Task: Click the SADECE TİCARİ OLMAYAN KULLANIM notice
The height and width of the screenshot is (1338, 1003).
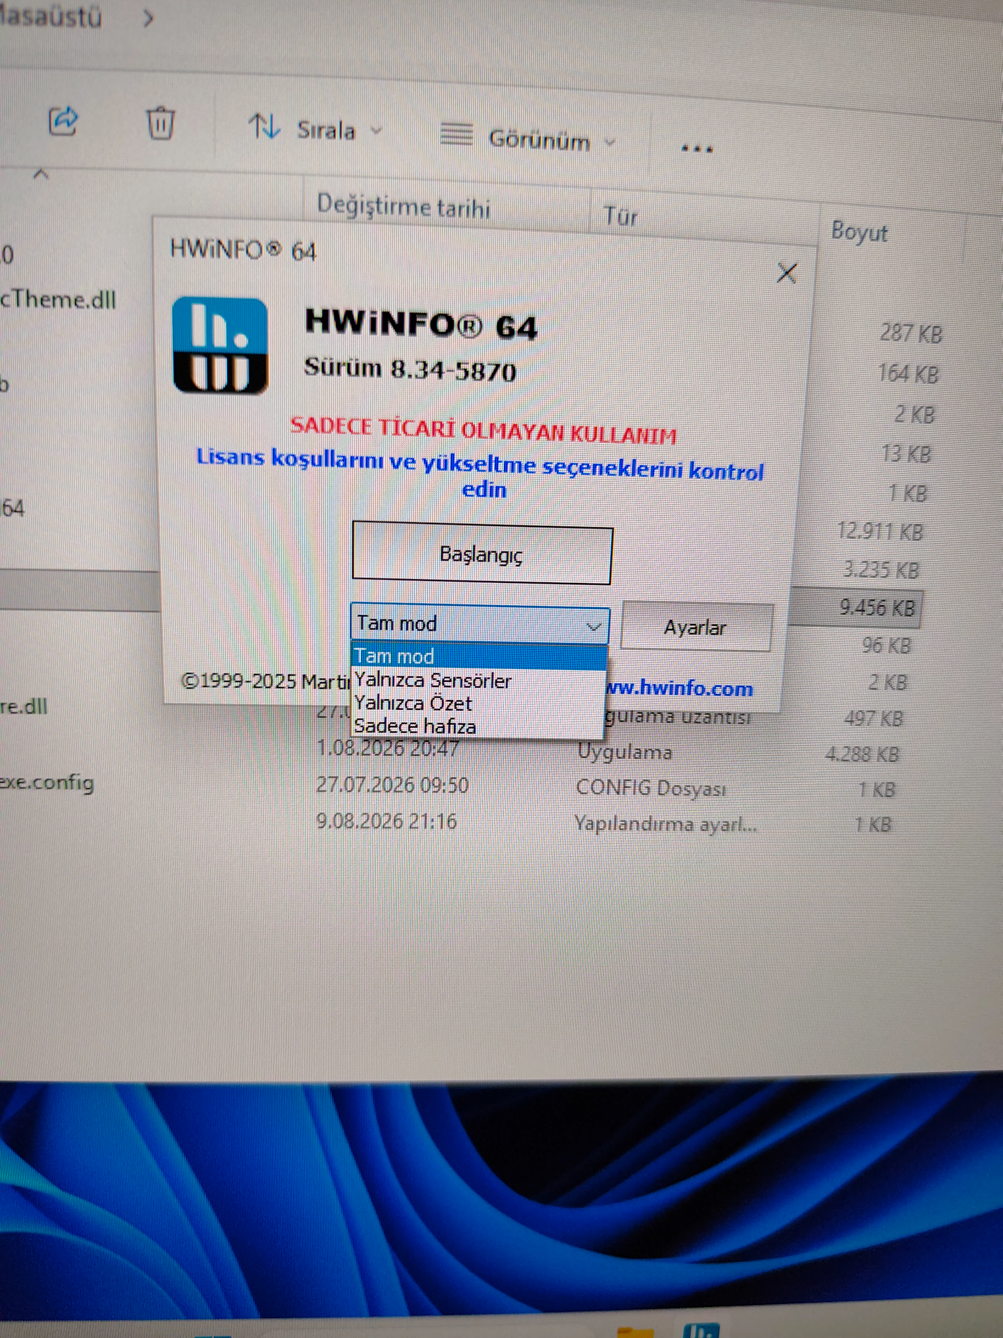Action: [x=484, y=431]
